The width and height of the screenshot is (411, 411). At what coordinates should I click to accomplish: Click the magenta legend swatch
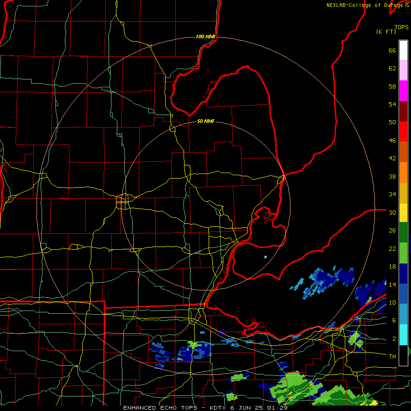403,91
